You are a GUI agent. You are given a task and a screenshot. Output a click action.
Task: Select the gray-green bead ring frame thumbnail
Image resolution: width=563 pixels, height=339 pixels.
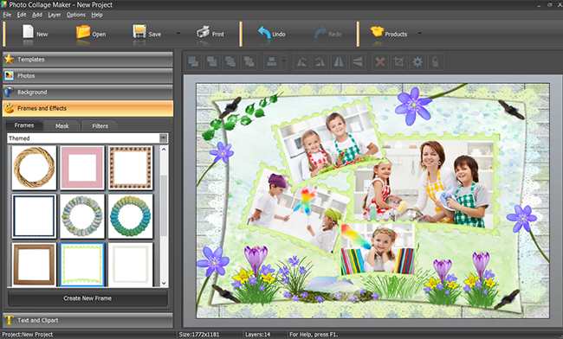coord(82,216)
